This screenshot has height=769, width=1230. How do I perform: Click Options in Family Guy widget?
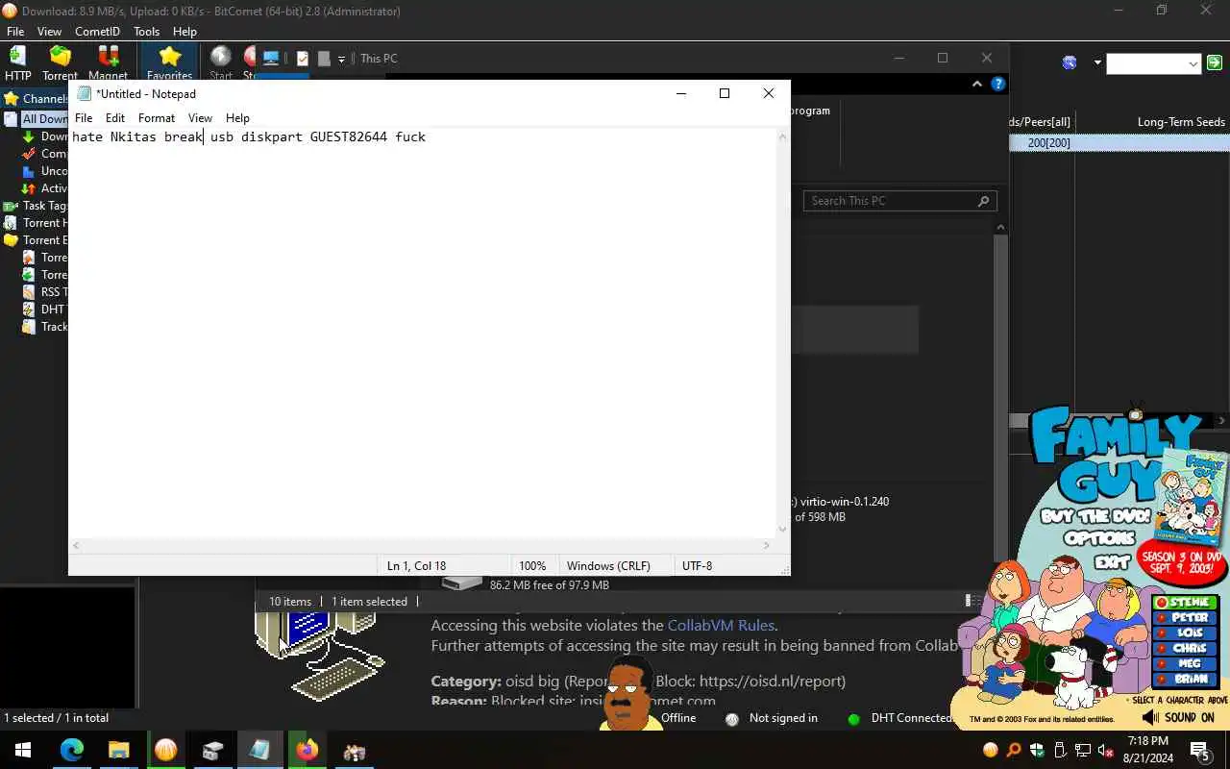pyautogui.click(x=1098, y=538)
